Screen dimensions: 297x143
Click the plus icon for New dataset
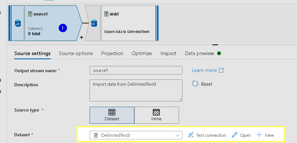click(259, 135)
